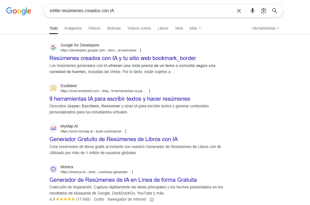Click the 'EvolMind' site name

click(68, 86)
